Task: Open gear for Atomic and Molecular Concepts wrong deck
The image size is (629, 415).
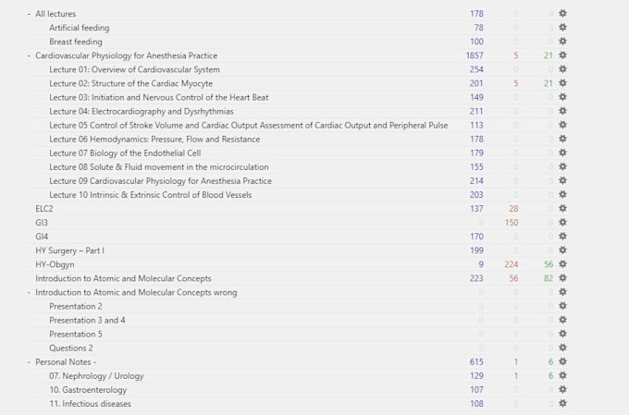Action: [562, 292]
